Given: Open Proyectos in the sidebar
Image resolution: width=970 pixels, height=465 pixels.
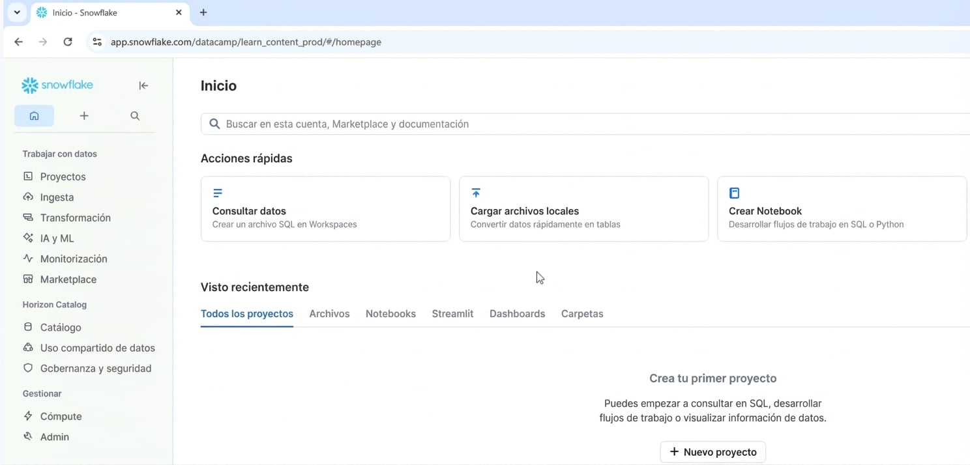Looking at the screenshot, I should point(63,176).
